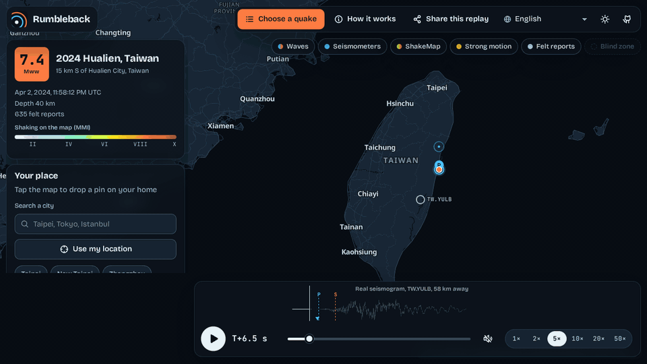The width and height of the screenshot is (647, 364).
Task: Click Use my location button
Action: [95, 249]
